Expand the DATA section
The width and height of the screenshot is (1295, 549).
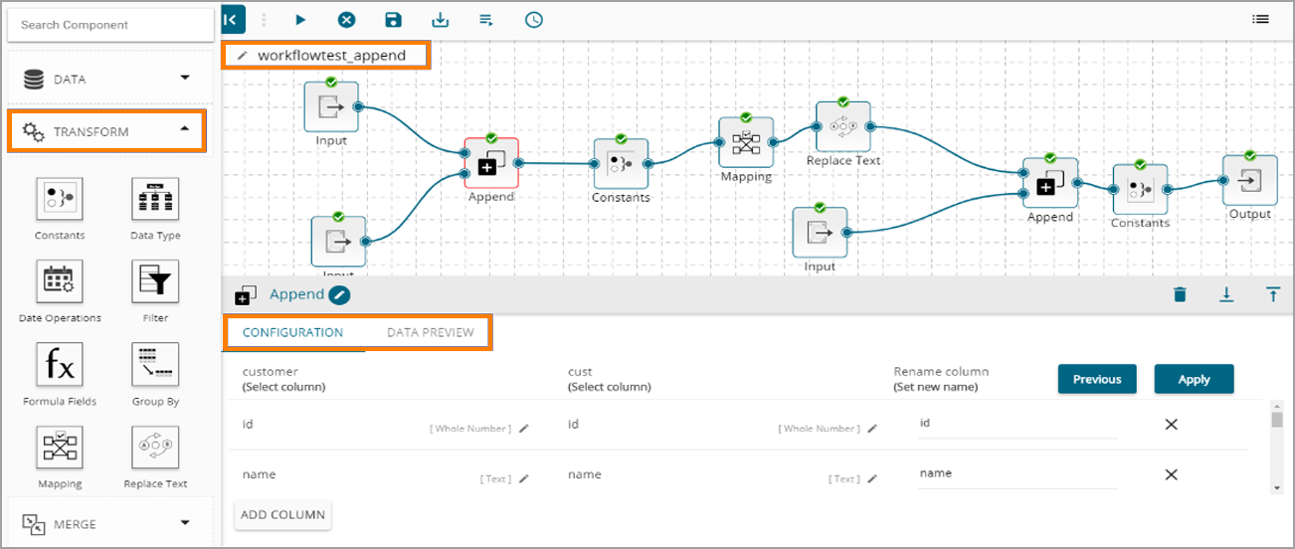coord(107,79)
